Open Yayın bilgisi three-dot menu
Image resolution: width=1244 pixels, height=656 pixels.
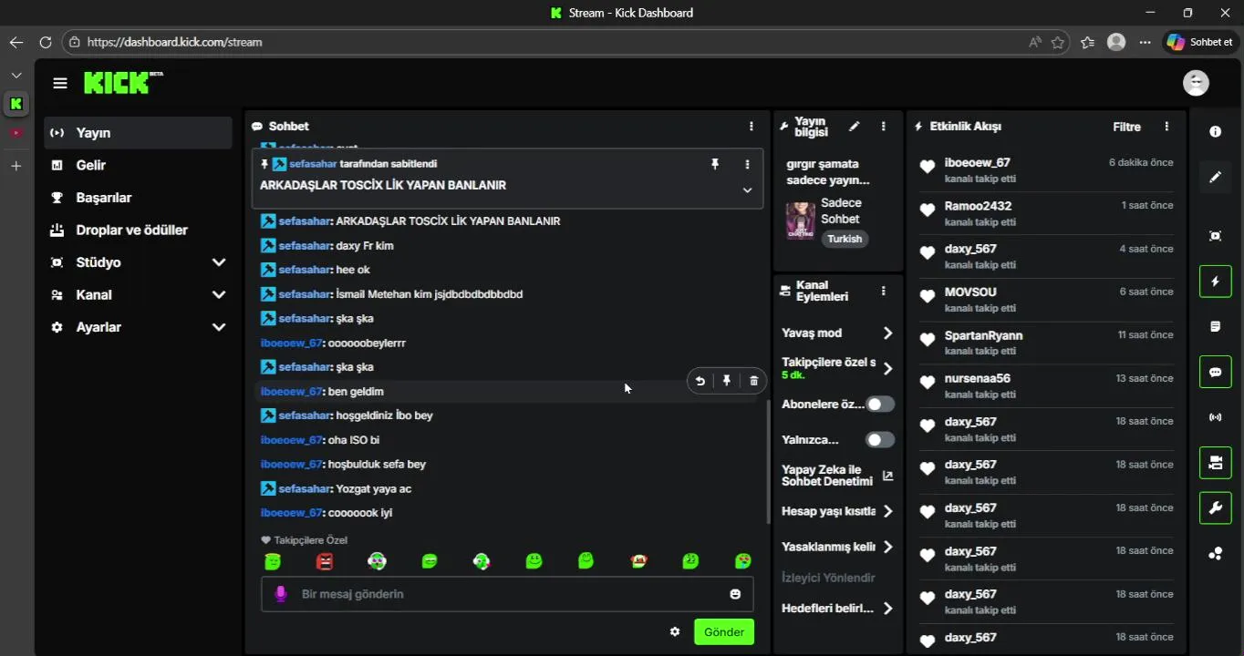(x=883, y=127)
